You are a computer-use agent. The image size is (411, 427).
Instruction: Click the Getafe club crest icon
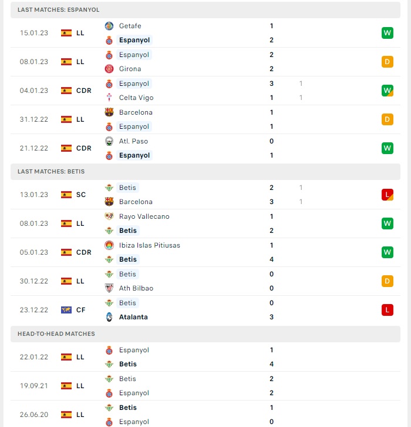pyautogui.click(x=109, y=26)
